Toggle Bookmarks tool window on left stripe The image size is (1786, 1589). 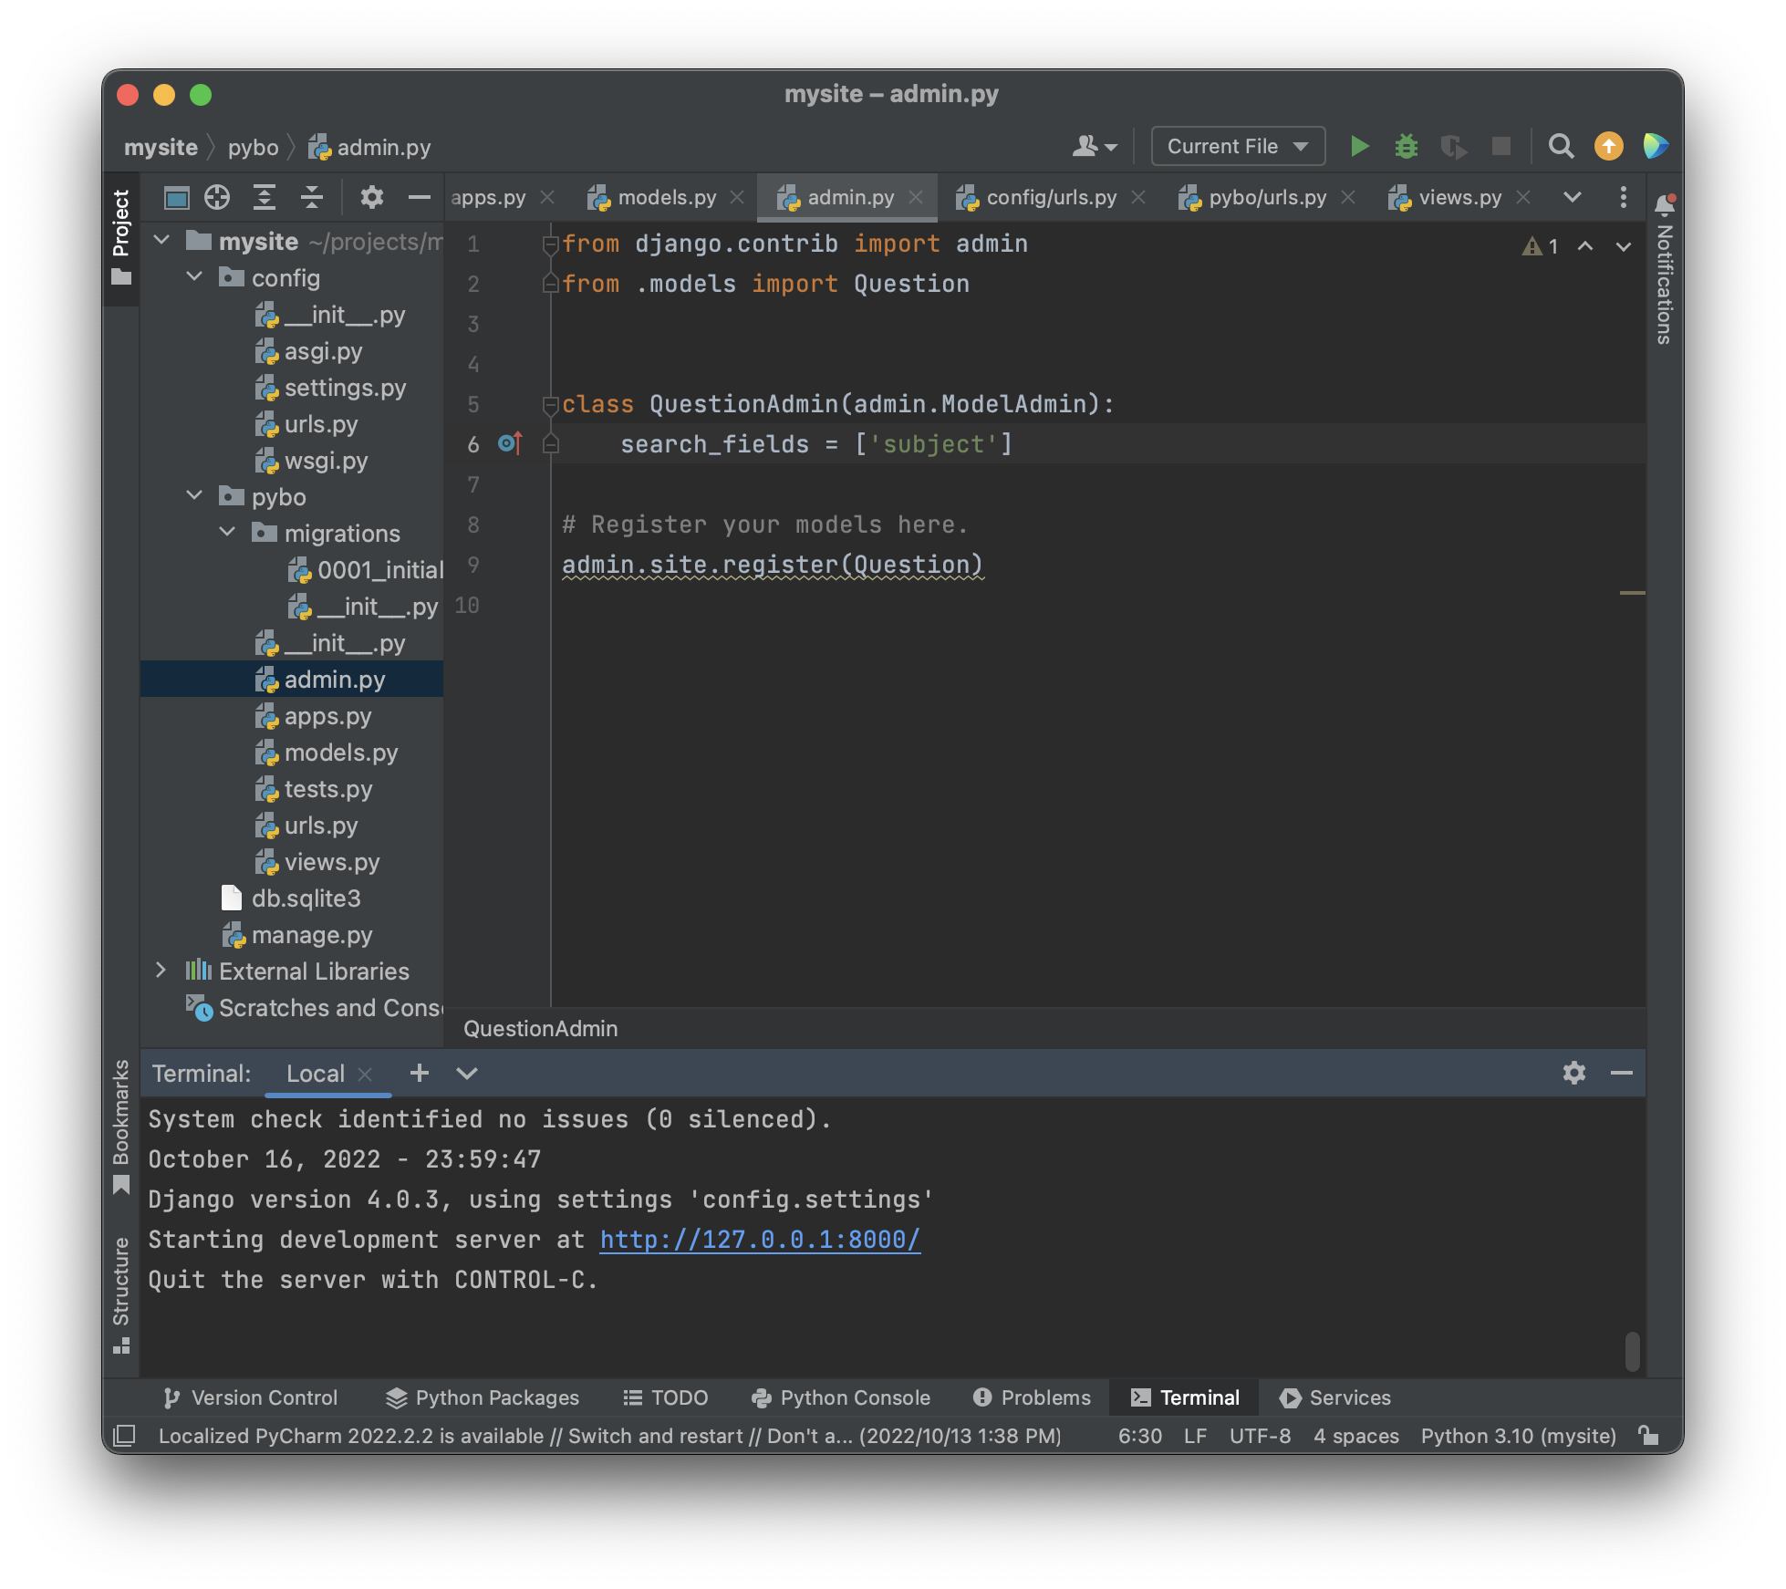121,1126
